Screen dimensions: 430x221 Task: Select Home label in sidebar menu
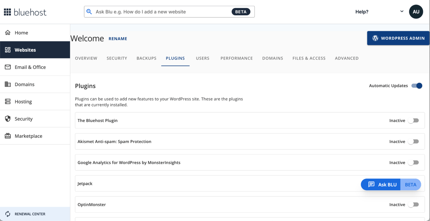tap(21, 33)
